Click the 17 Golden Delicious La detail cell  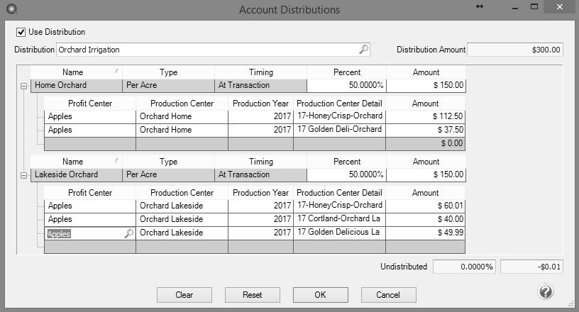point(339,233)
